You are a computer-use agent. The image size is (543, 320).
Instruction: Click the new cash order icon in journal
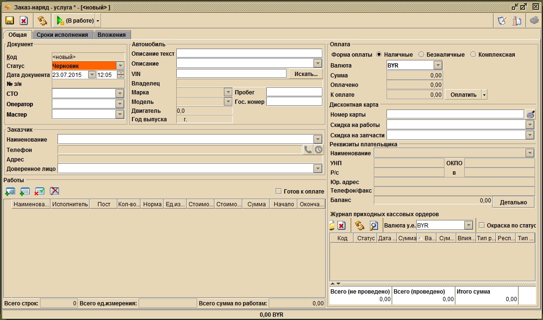click(332, 225)
